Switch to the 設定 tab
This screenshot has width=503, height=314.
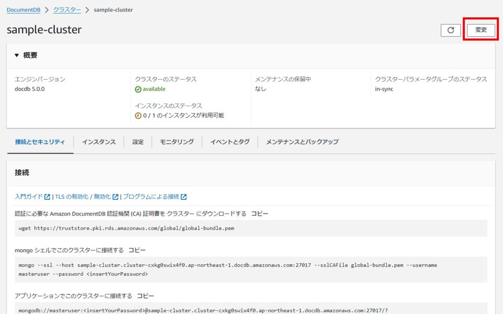[x=138, y=142]
